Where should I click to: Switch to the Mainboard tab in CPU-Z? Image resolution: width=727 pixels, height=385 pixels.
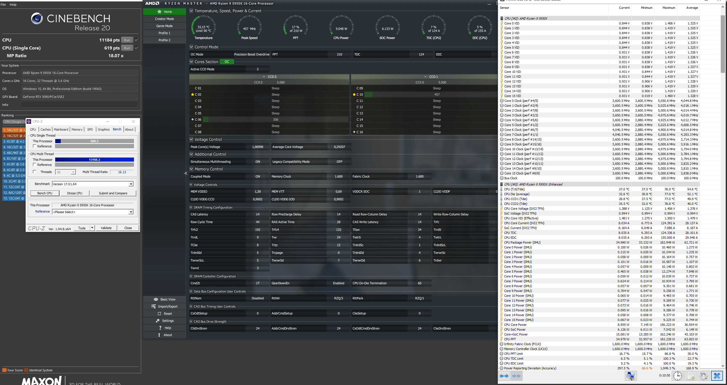click(x=61, y=129)
